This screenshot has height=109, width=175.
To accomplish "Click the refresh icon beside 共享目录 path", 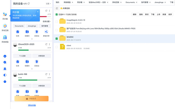I will pos(57,8).
